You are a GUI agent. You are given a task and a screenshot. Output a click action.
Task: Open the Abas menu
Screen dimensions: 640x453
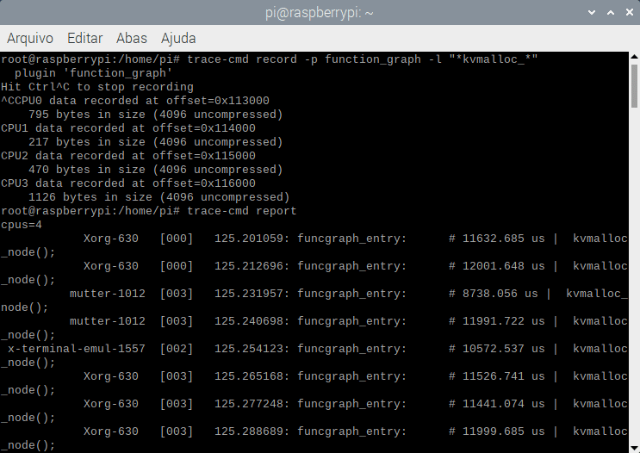coord(132,38)
